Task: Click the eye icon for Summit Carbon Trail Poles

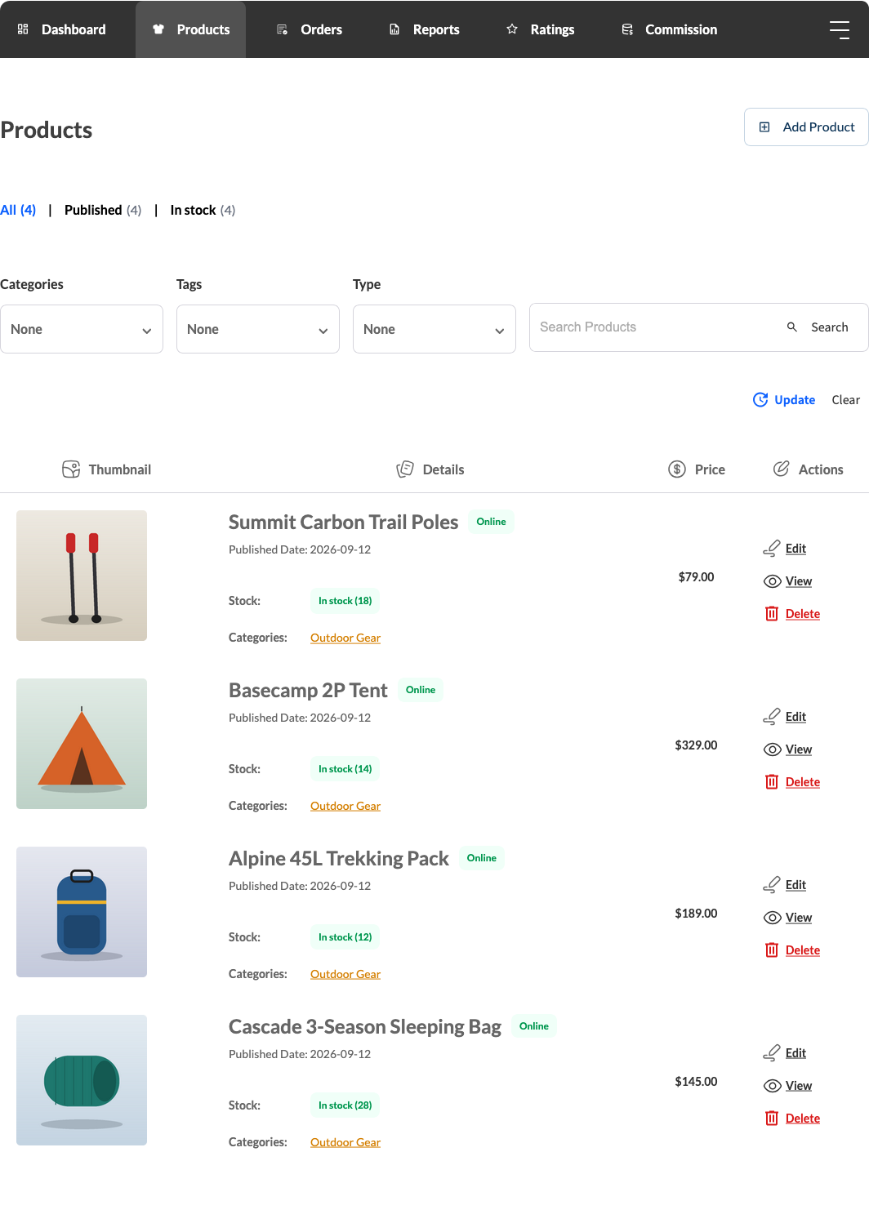Action: pos(772,581)
